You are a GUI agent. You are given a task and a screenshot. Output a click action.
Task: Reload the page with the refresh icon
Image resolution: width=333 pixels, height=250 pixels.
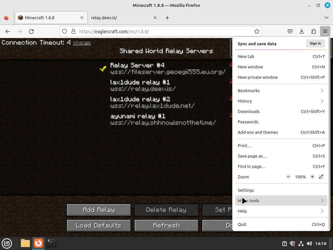(x=31, y=32)
